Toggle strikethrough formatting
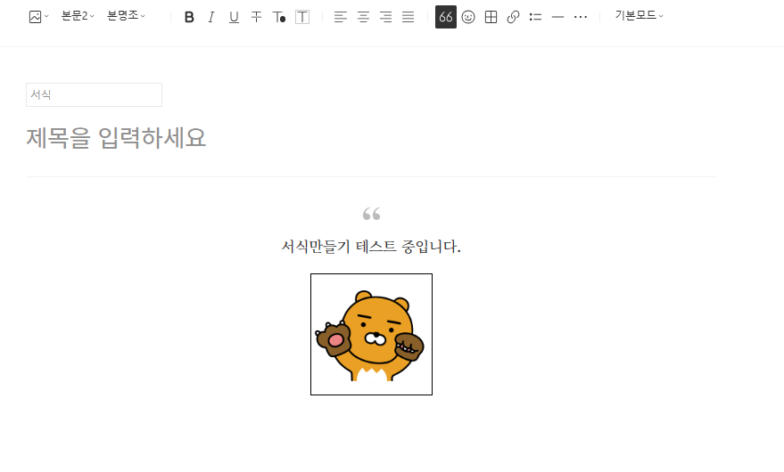The image size is (784, 472). point(256,17)
